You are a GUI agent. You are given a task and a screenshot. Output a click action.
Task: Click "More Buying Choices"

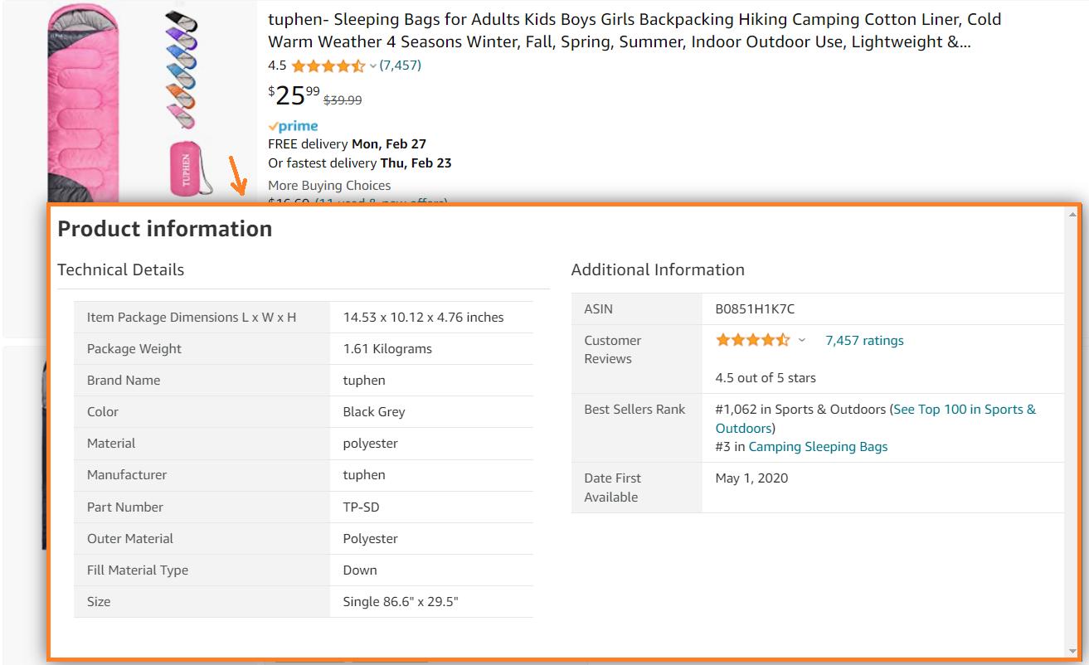[x=329, y=185]
